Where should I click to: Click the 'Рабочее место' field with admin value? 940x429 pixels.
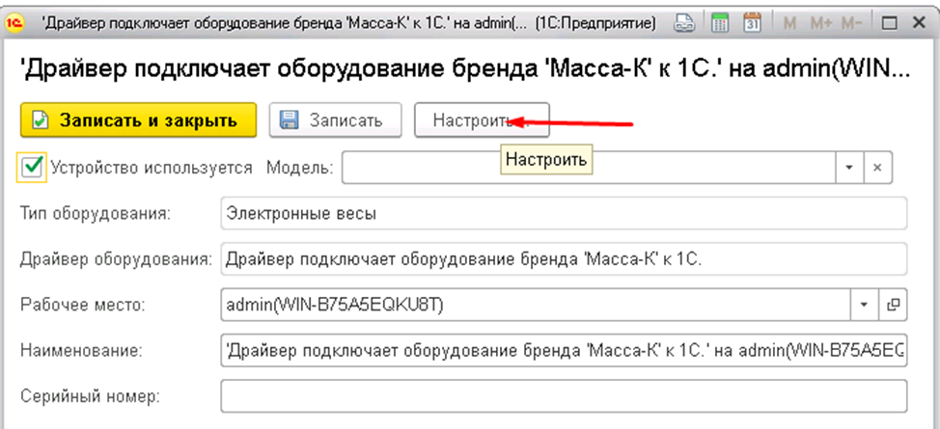[x=536, y=305]
